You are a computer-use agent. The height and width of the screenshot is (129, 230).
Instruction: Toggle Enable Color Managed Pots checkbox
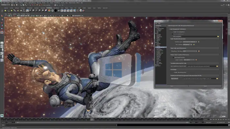pyautogui.click(x=173, y=72)
